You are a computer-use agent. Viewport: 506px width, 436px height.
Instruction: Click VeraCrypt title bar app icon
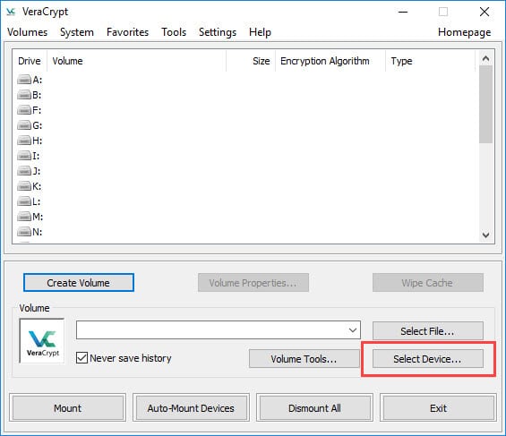[11, 12]
